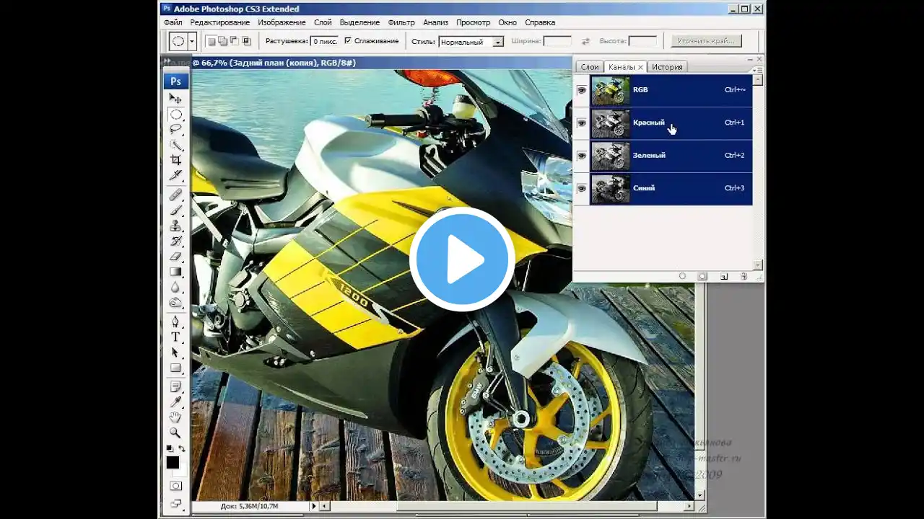The width and height of the screenshot is (924, 519).
Task: Pick the Clone Stamp tool
Action: coord(175,226)
